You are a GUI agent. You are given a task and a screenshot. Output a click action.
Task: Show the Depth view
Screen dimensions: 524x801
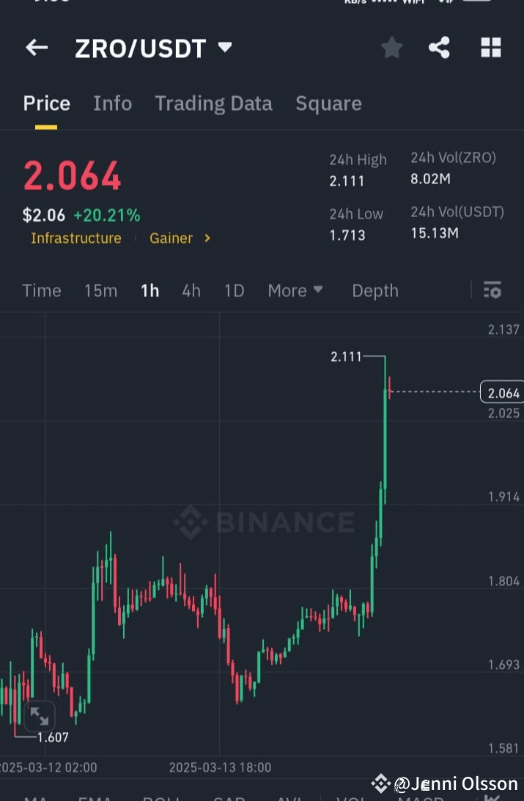(x=374, y=290)
